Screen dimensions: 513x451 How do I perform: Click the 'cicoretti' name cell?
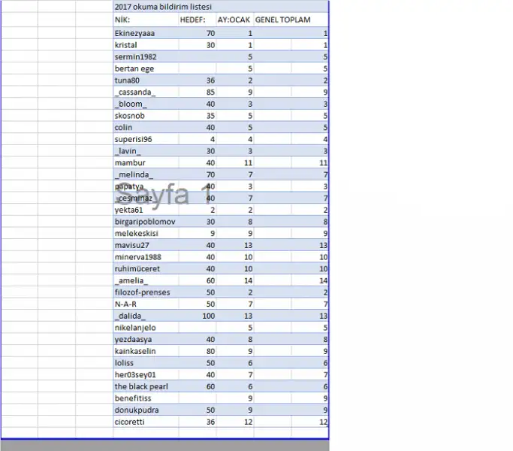(144, 422)
